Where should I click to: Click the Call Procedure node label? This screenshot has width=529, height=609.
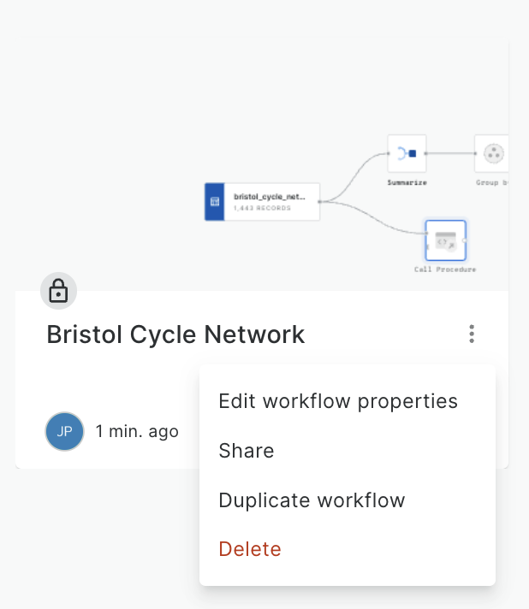pos(445,269)
